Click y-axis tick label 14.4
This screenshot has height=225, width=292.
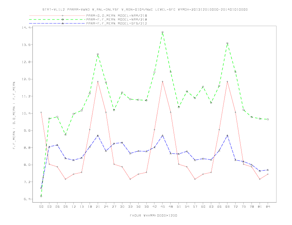25,28
